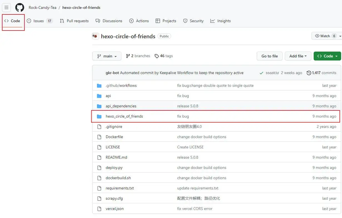Click the file icon beside vercel.json
Image resolution: width=342 pixels, height=218 pixels.
99,209
